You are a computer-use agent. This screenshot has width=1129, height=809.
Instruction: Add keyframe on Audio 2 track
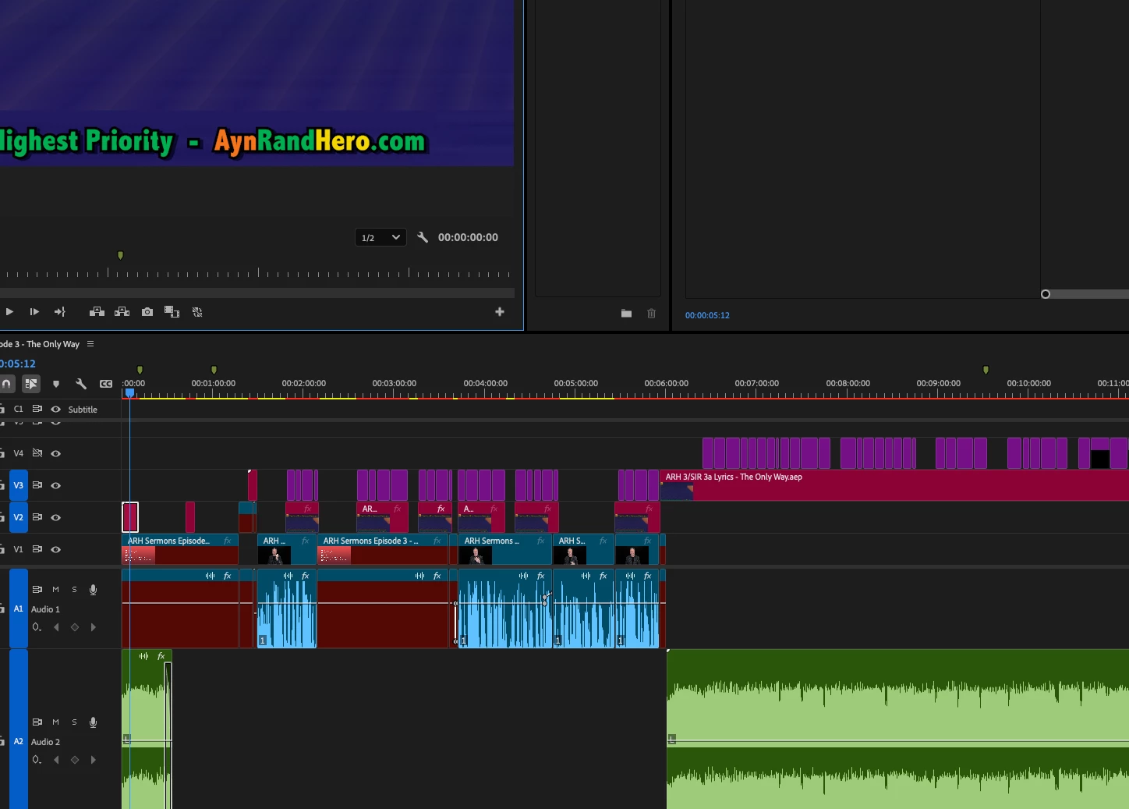click(x=75, y=760)
